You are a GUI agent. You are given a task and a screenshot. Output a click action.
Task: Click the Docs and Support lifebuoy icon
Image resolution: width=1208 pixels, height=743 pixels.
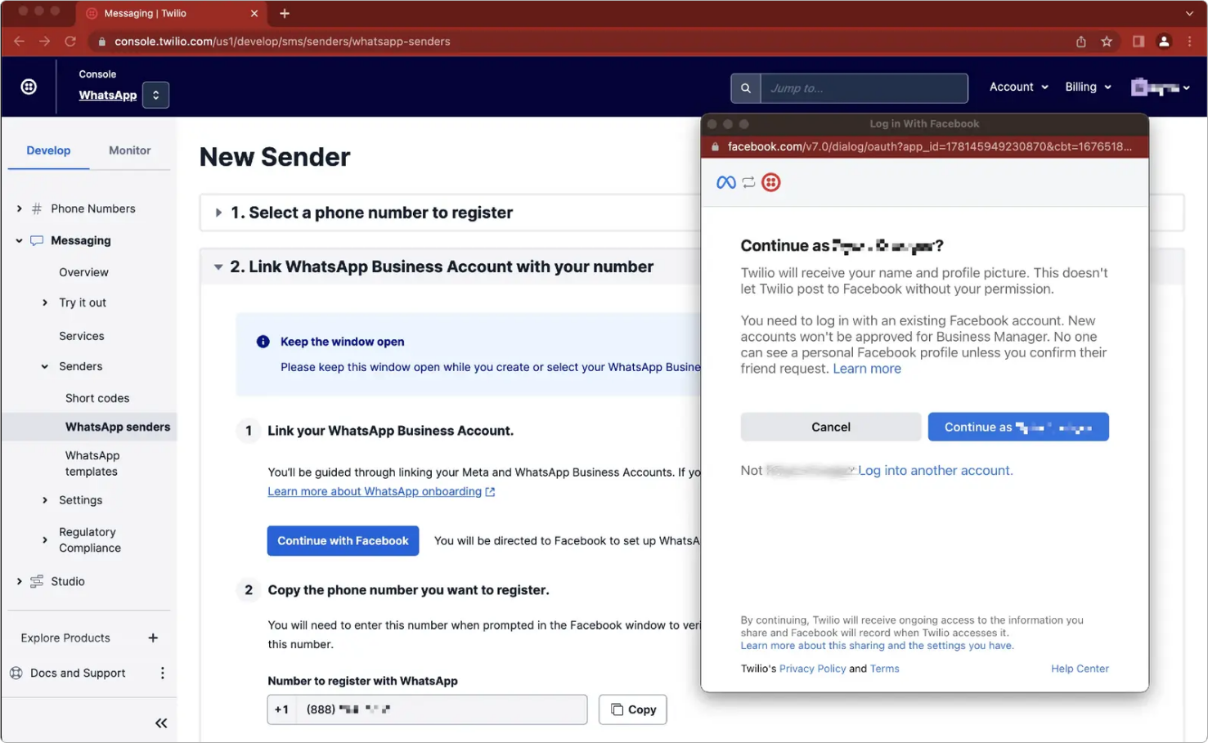click(16, 673)
